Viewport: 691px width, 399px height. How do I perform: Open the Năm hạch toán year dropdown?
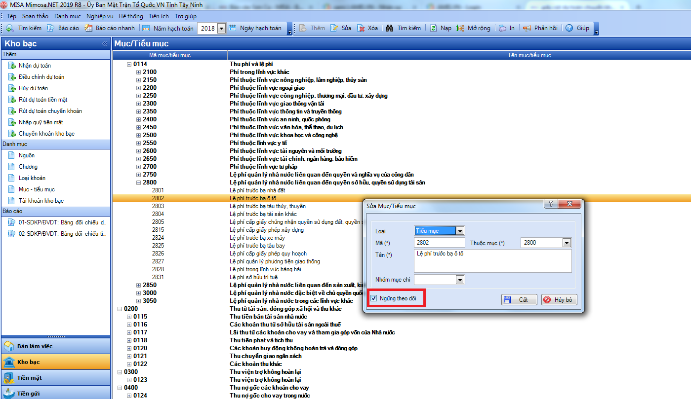tap(221, 28)
